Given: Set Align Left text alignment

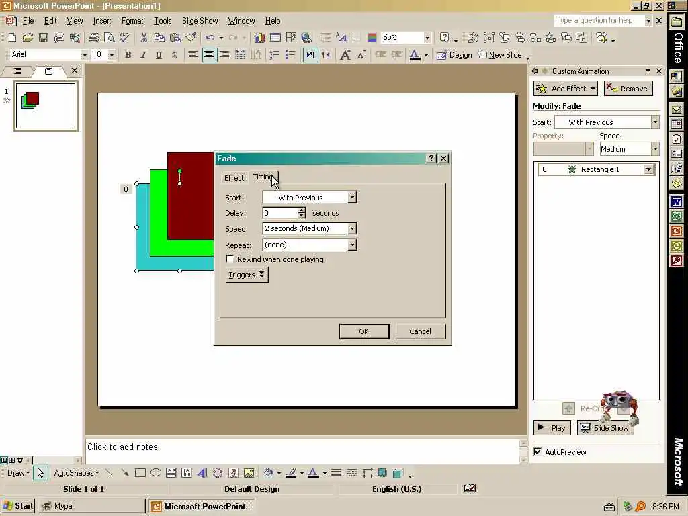Looking at the screenshot, I should point(193,55).
